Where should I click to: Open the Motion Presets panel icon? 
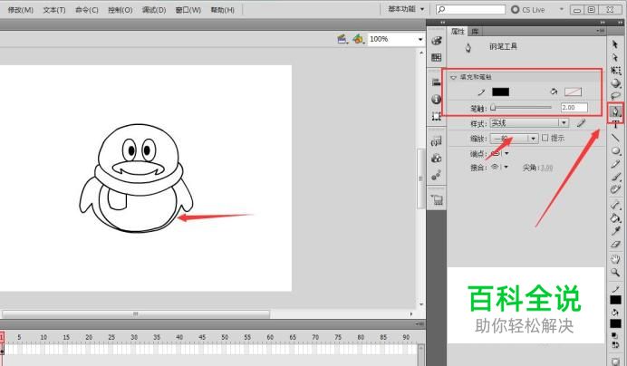point(437,175)
